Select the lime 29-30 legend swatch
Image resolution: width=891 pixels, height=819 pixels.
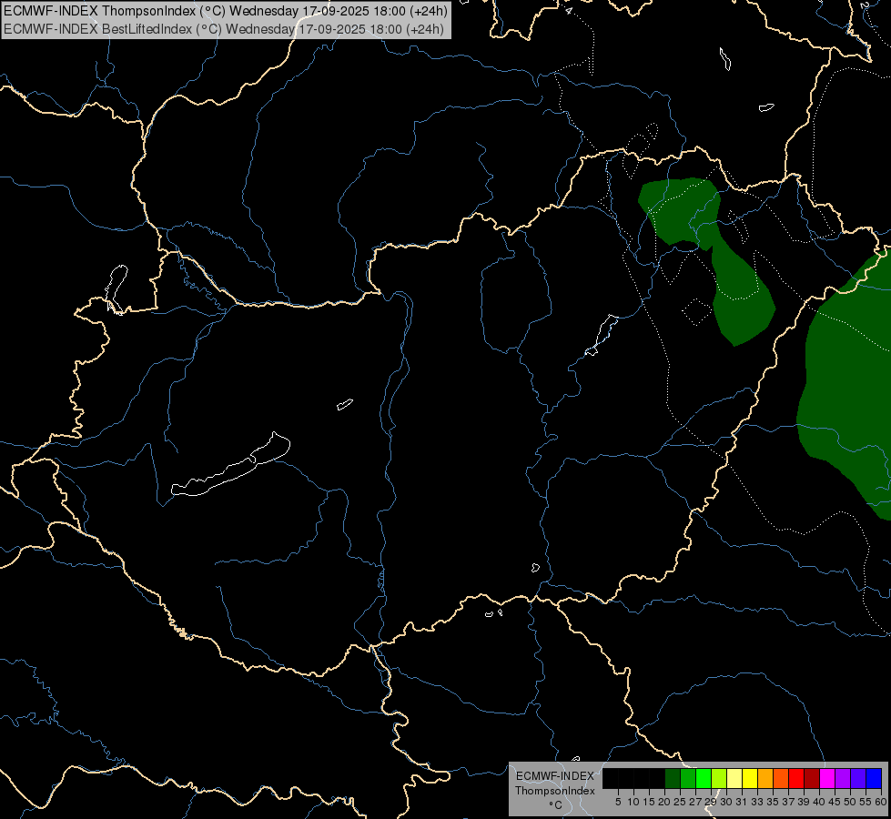click(719, 779)
